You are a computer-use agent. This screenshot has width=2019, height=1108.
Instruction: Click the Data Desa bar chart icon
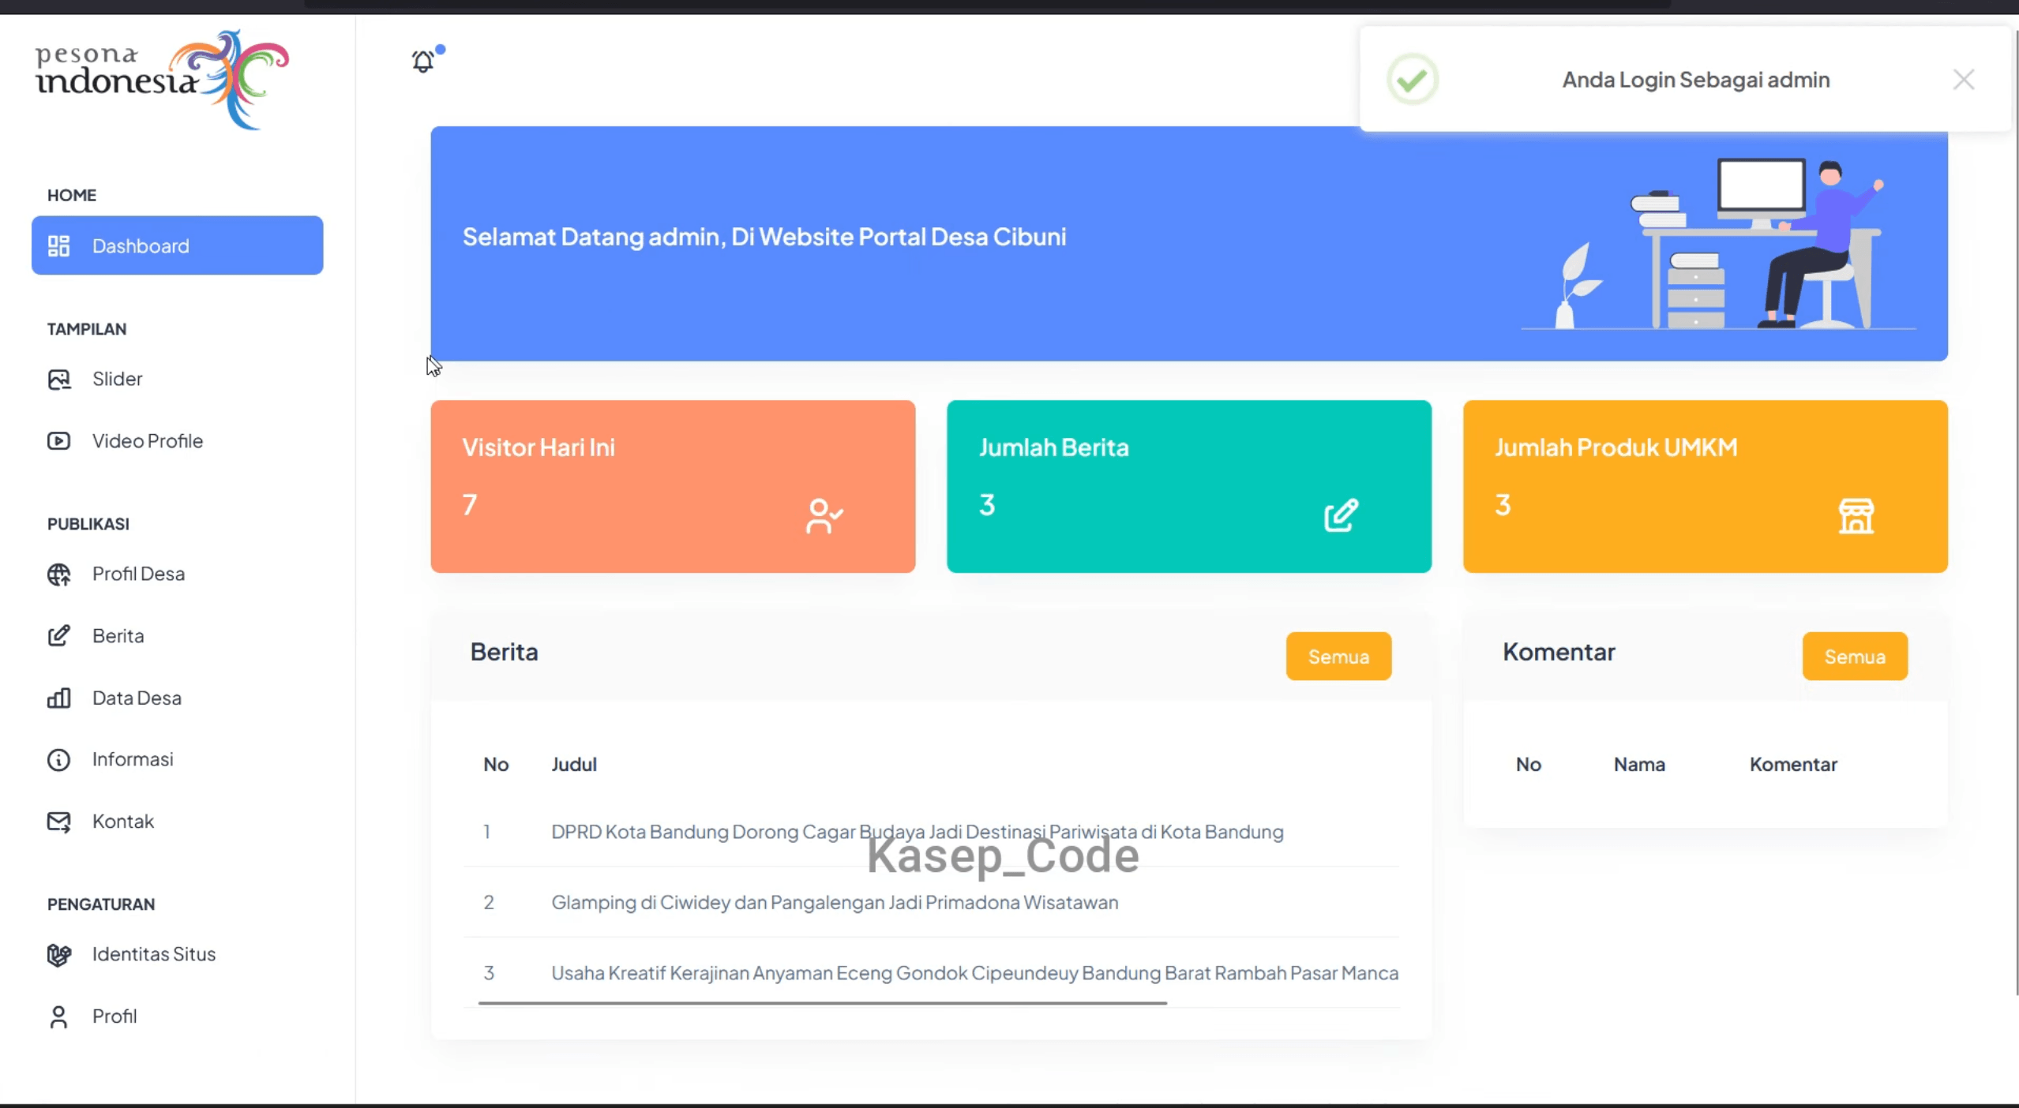coord(58,698)
